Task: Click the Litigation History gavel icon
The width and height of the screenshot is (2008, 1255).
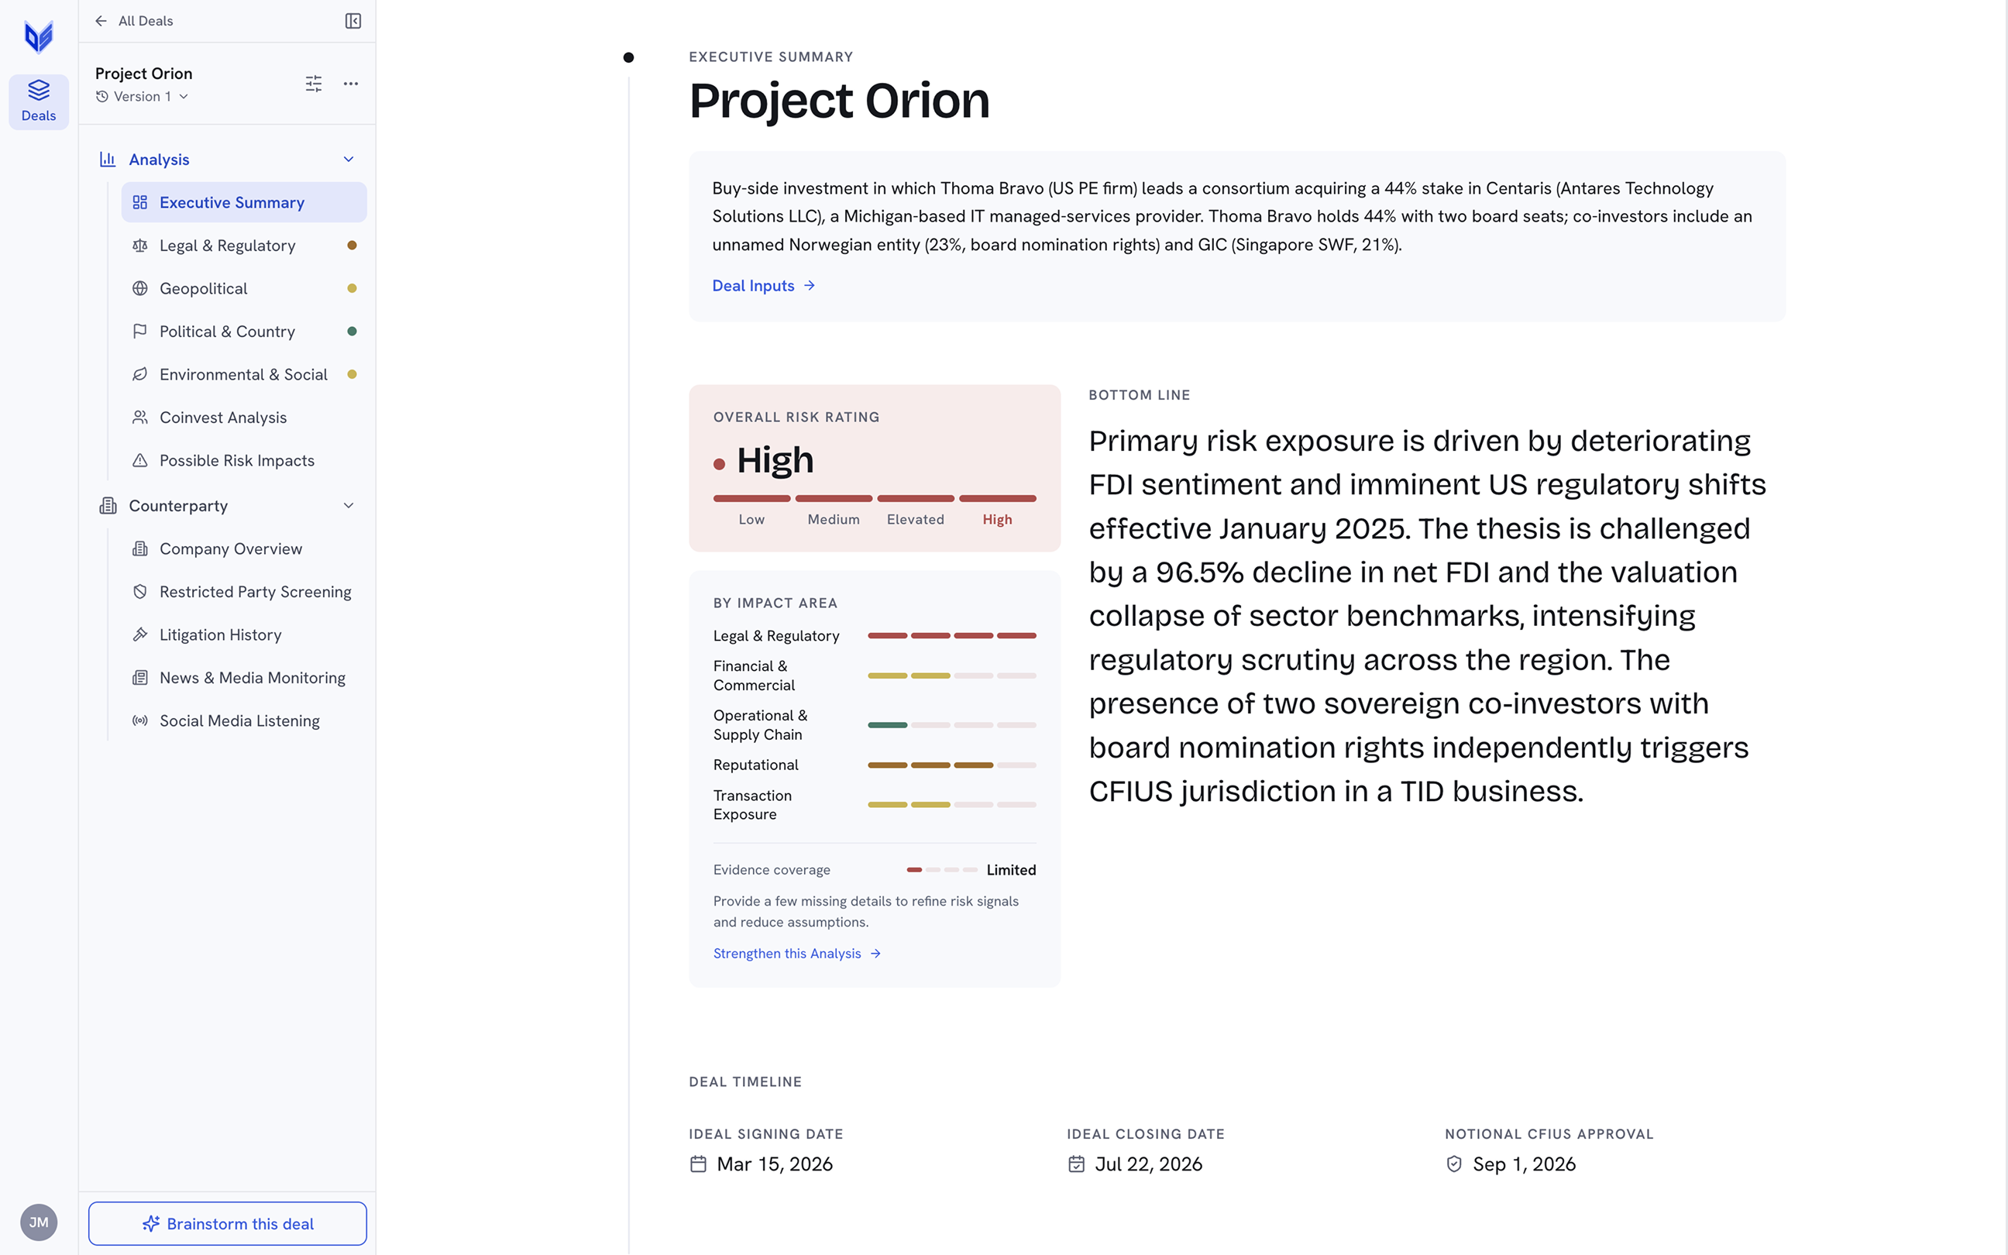Action: tap(140, 635)
